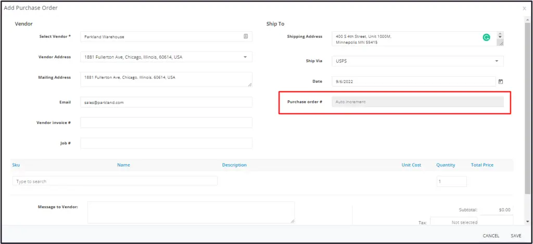Click the Unit Cost column header
Screen dimensions: 533x244
pyautogui.click(x=411, y=165)
